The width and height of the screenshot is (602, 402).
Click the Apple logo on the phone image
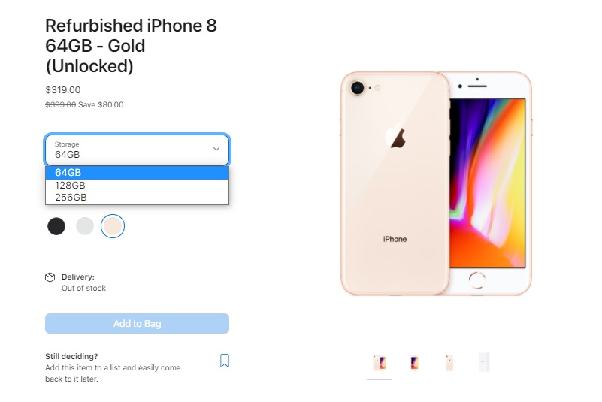click(396, 135)
